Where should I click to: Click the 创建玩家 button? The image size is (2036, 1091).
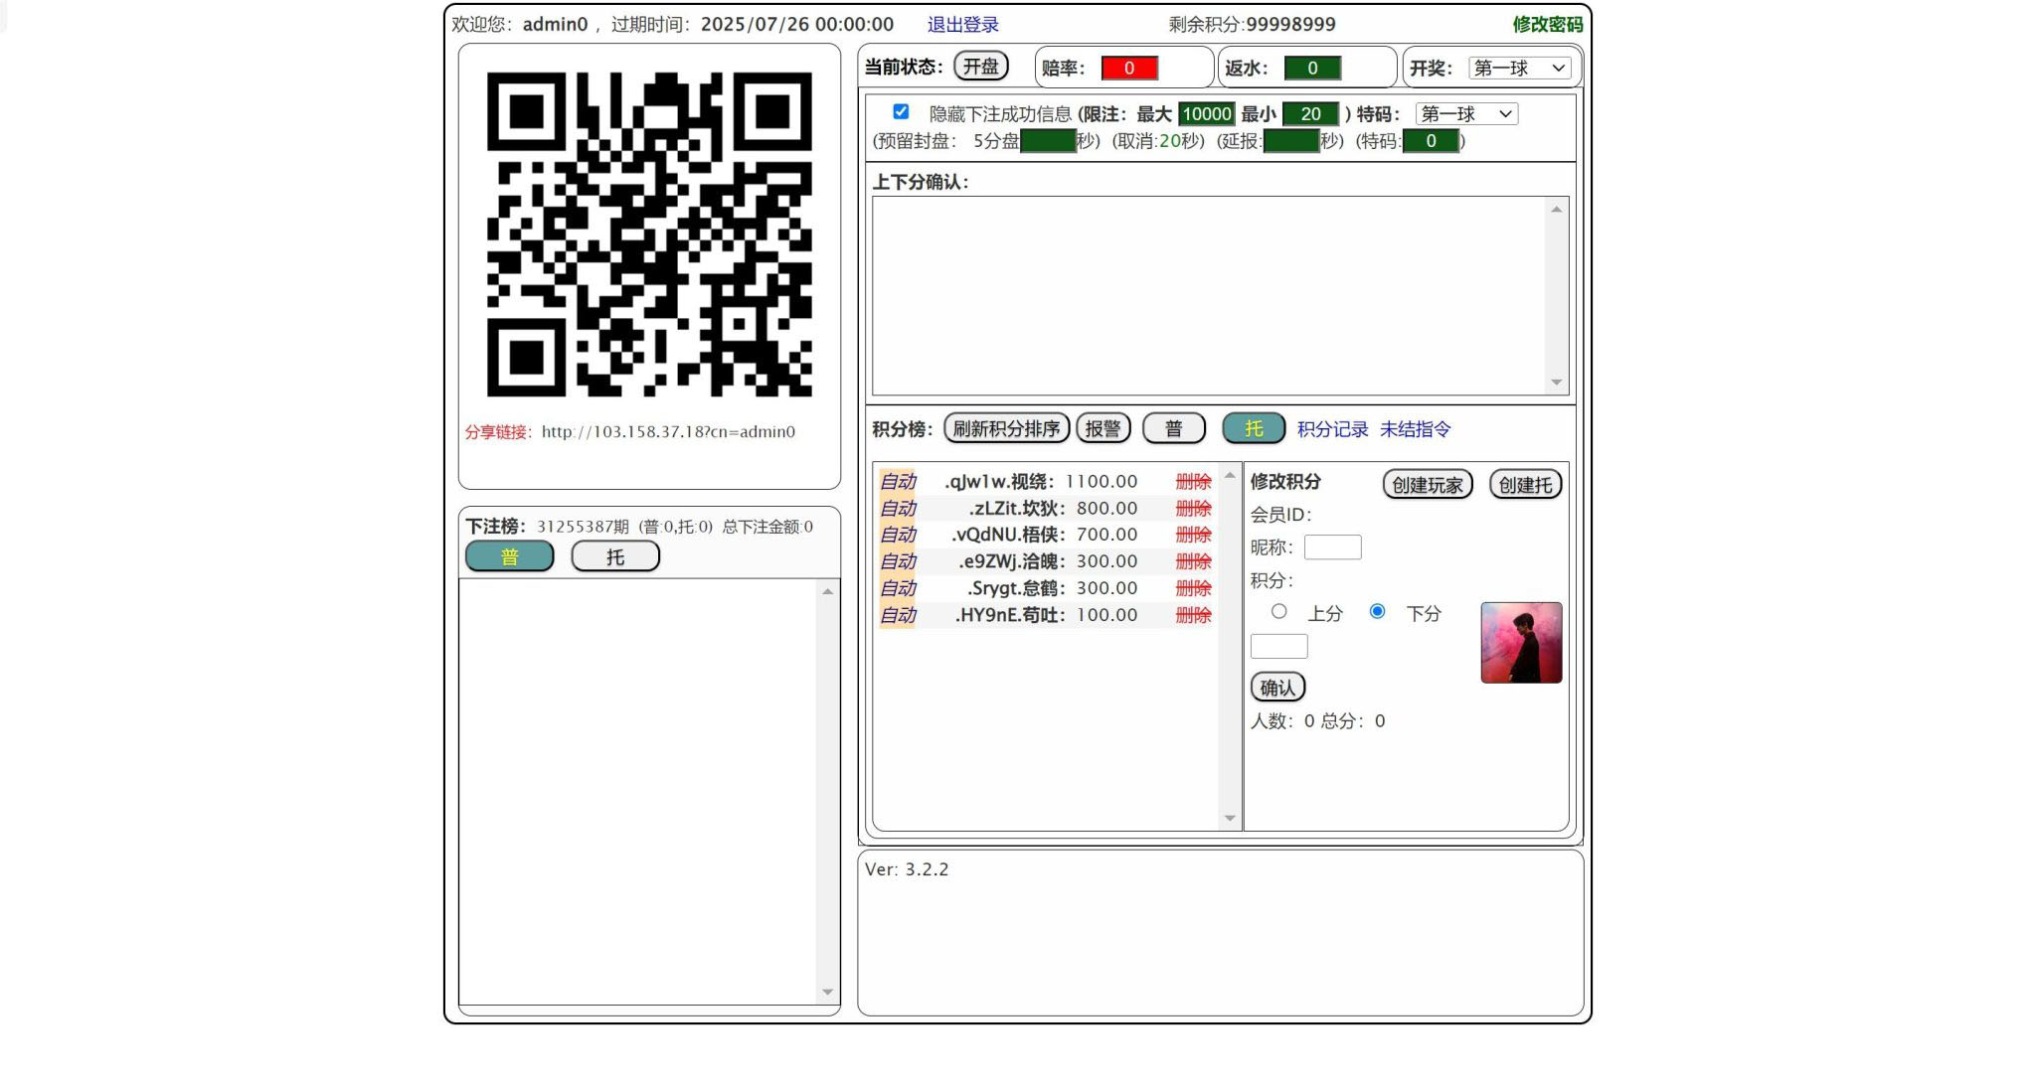[1426, 484]
